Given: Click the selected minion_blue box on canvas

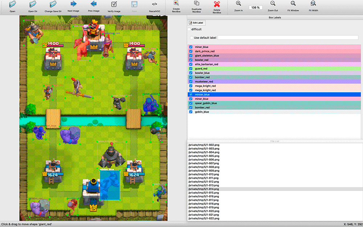Looking at the screenshot, I should (x=110, y=185).
